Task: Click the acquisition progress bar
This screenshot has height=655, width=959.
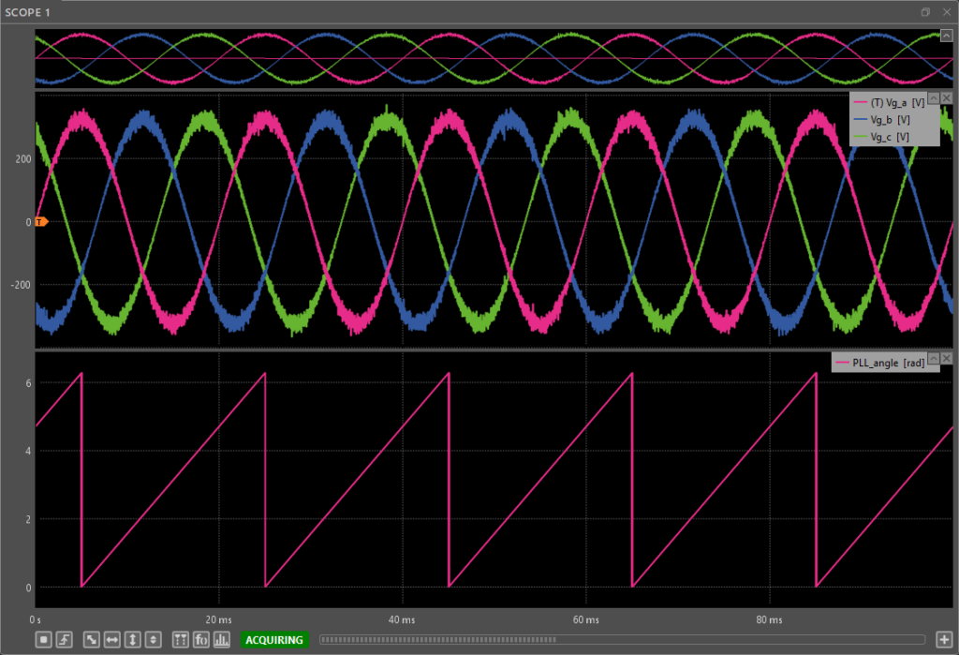Action: click(x=622, y=640)
